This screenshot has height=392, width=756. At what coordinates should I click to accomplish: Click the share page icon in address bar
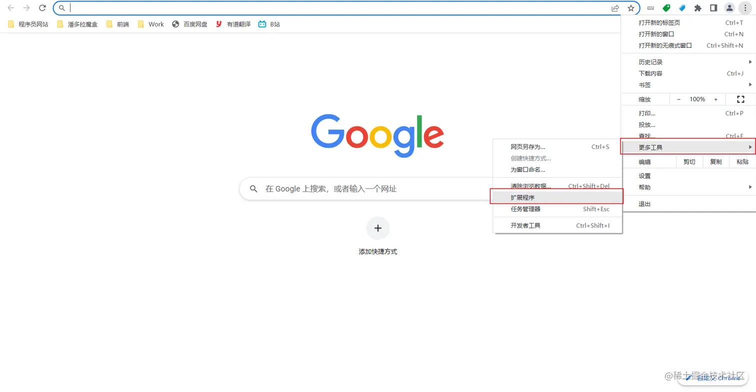click(615, 8)
